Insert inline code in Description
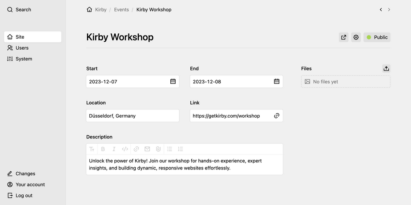The height and width of the screenshot is (205, 411). (x=125, y=149)
